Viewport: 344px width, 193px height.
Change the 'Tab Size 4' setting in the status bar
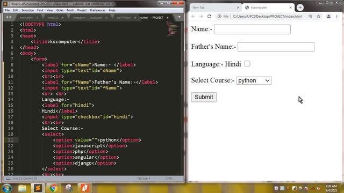[144, 179]
